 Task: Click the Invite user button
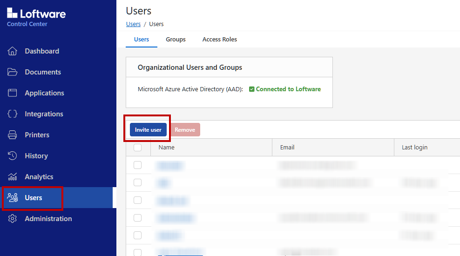148,129
